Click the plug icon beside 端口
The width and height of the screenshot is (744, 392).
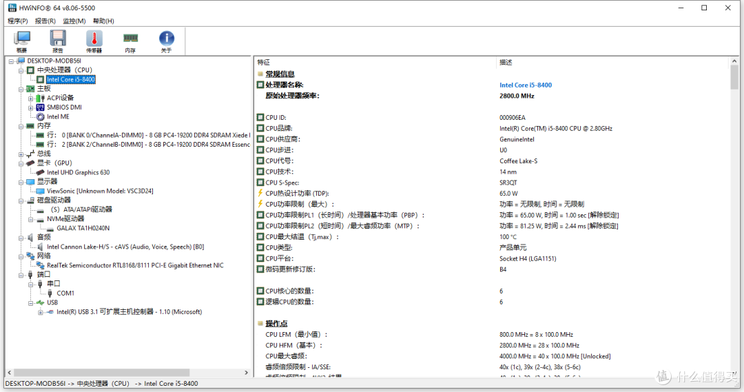[x=30, y=275]
